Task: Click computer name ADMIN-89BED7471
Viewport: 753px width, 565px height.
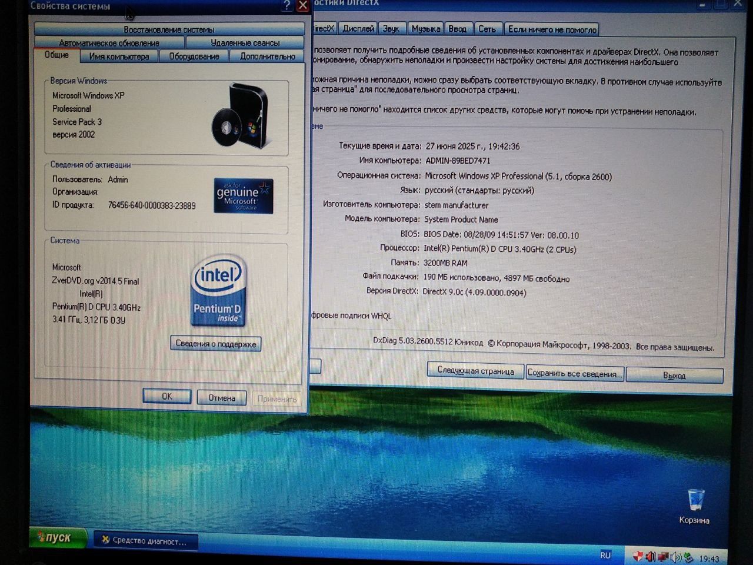Action: click(458, 161)
